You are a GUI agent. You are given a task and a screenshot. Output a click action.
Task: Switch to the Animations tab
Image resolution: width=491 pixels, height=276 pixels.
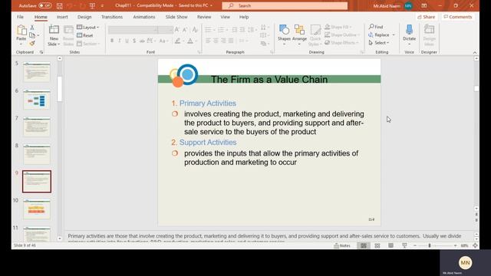(144, 17)
